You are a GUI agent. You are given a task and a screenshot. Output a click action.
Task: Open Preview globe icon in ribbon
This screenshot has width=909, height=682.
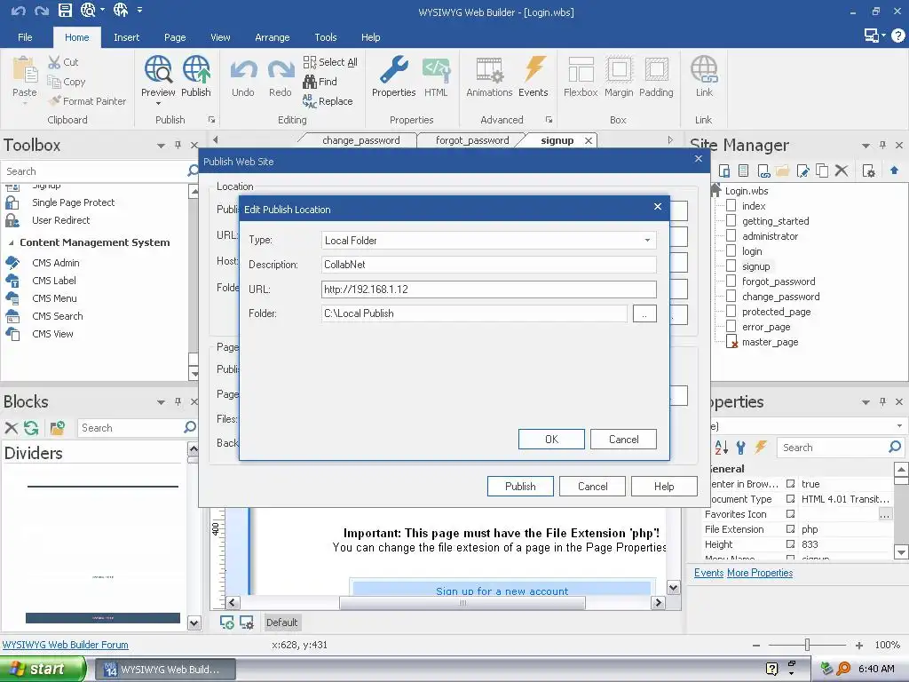pyautogui.click(x=158, y=69)
